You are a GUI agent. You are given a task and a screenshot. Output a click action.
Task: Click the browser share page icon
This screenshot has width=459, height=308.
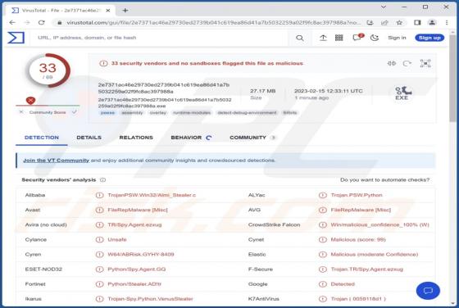[384, 22]
